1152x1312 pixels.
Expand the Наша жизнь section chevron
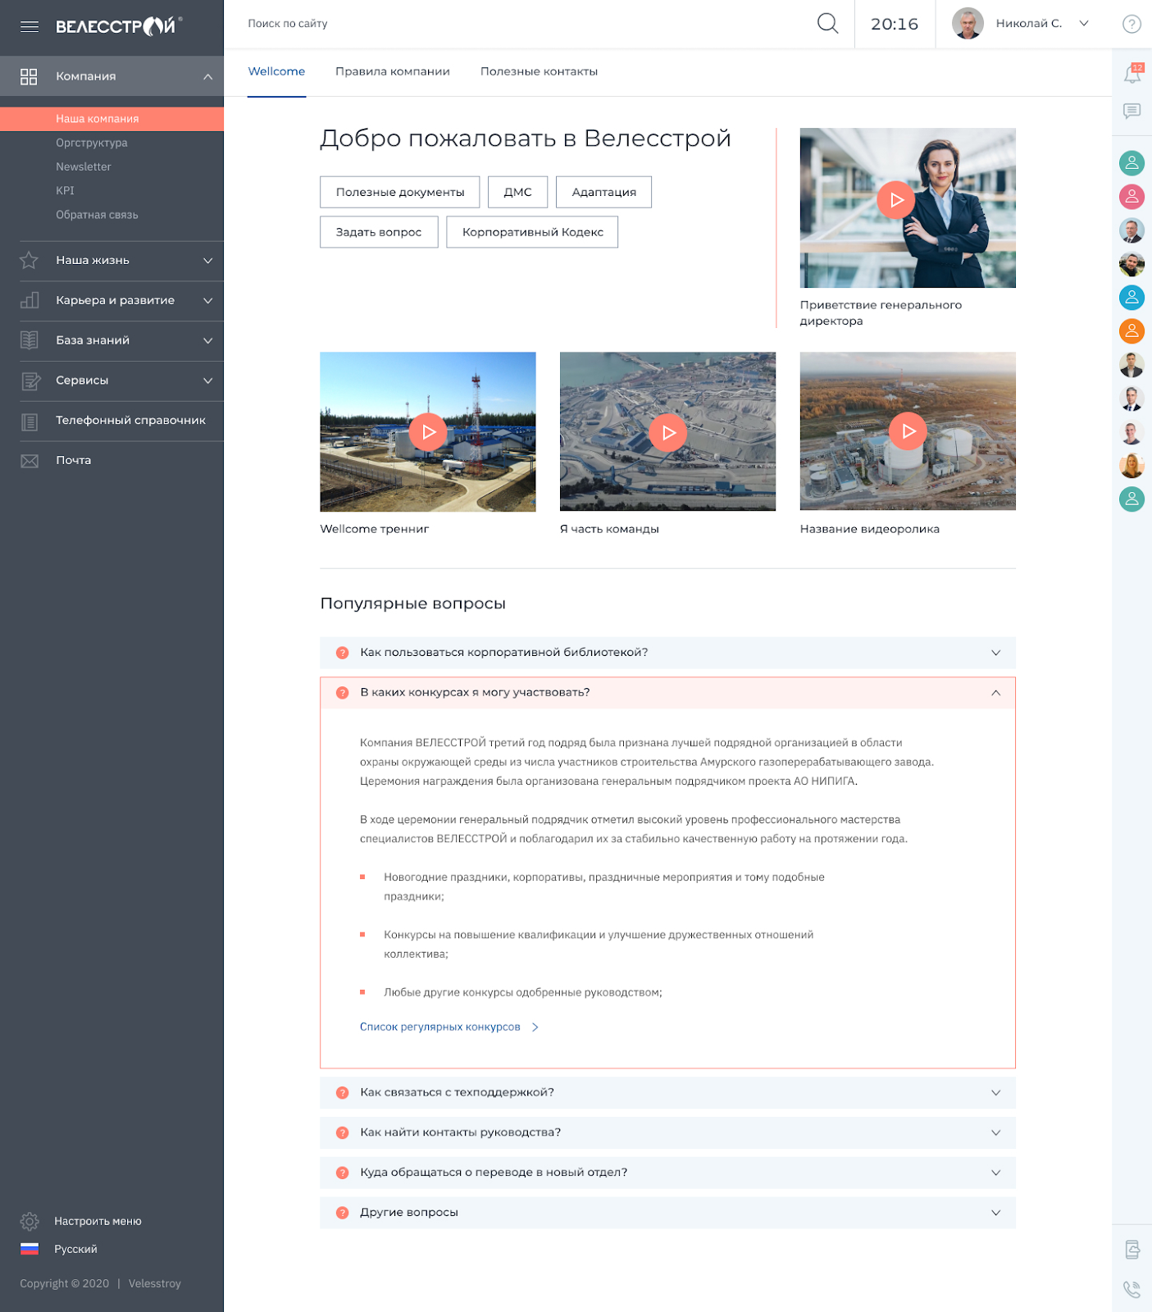click(208, 261)
